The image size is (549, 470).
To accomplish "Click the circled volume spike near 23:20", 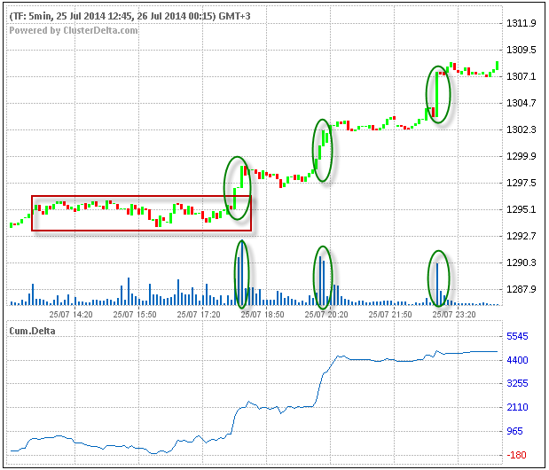I will pyautogui.click(x=438, y=279).
